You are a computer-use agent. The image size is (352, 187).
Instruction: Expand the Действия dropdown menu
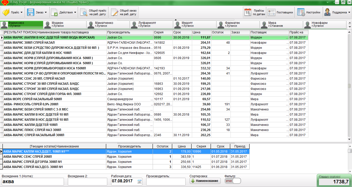75,12
